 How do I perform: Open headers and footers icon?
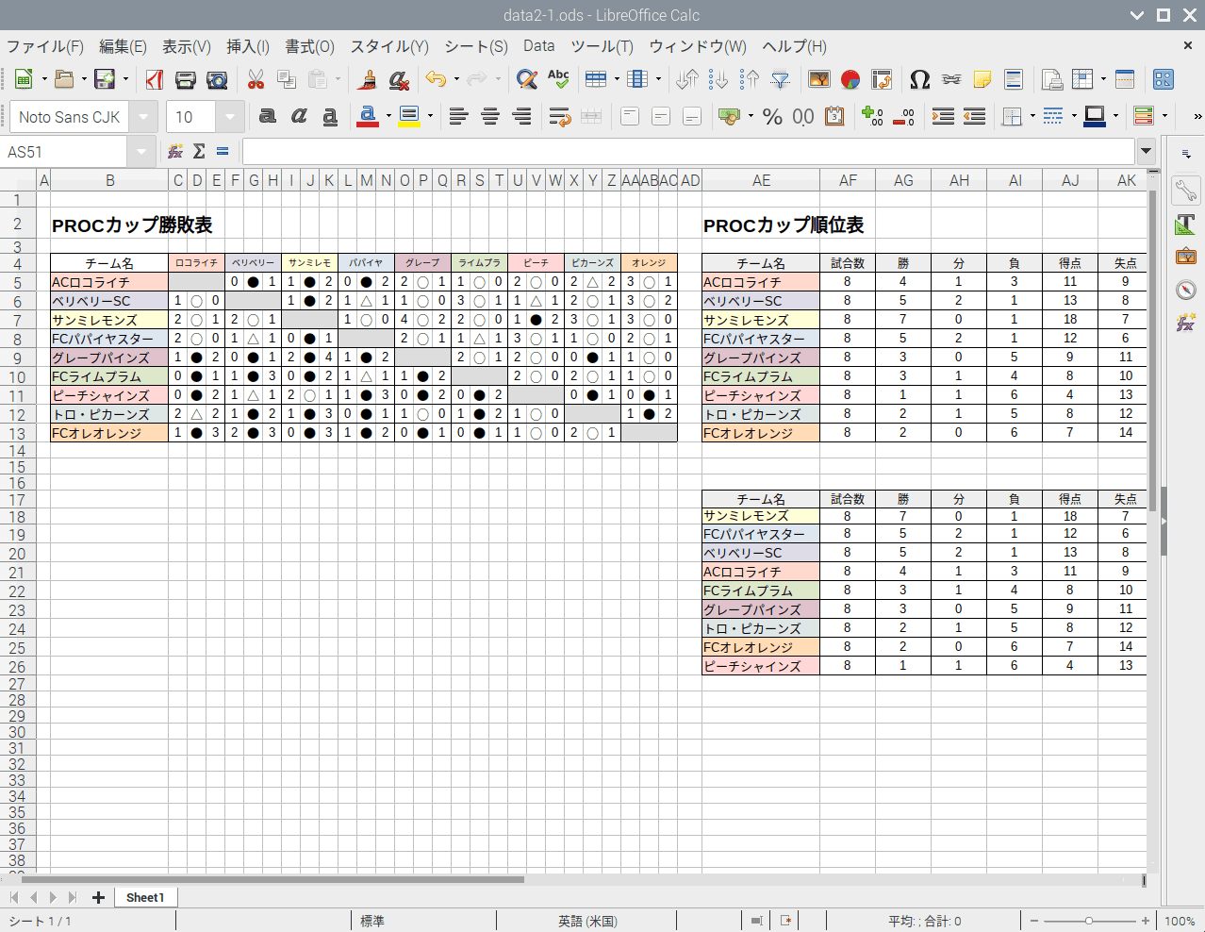pyautogui.click(x=1014, y=80)
